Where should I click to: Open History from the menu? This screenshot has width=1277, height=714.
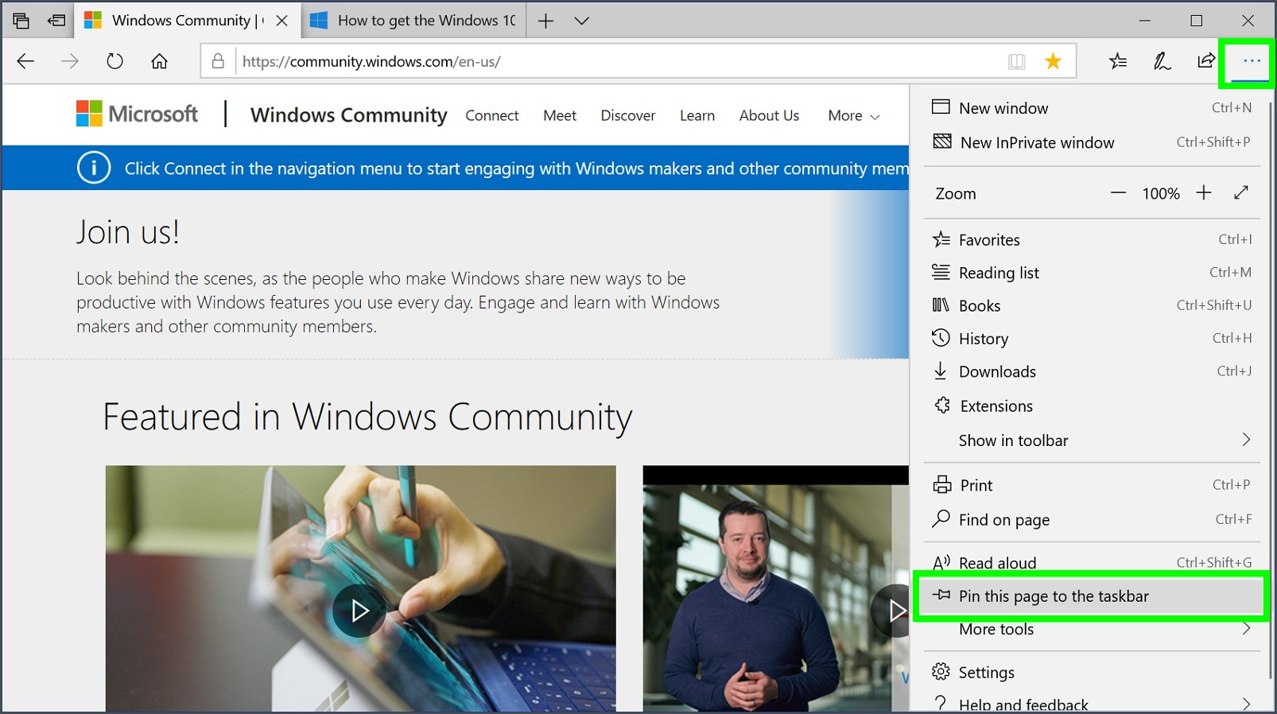(x=1092, y=339)
